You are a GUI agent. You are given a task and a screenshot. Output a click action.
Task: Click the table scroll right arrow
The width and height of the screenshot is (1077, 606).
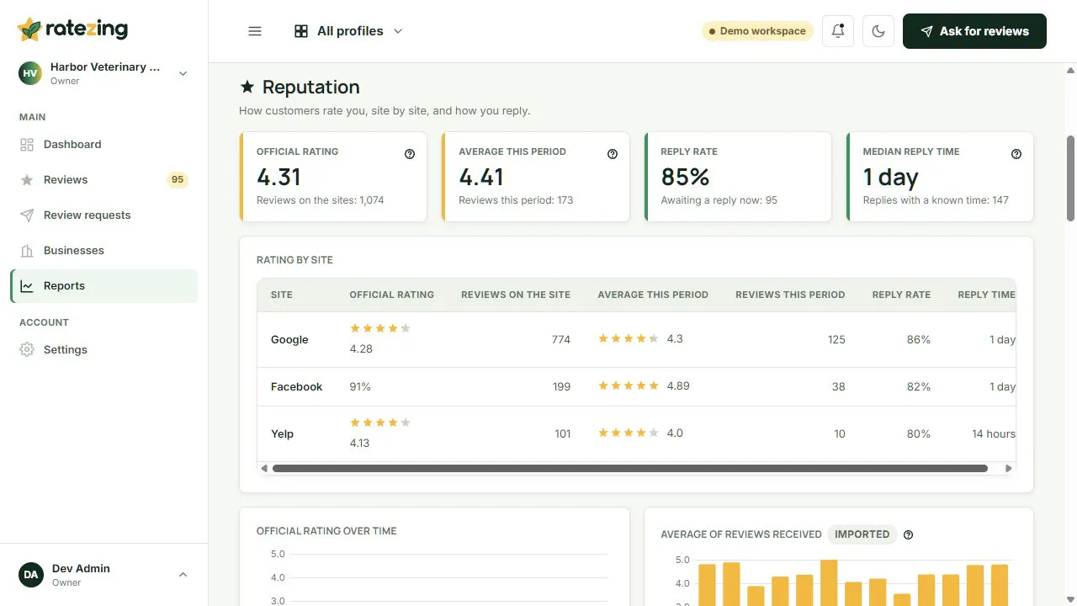click(1009, 468)
